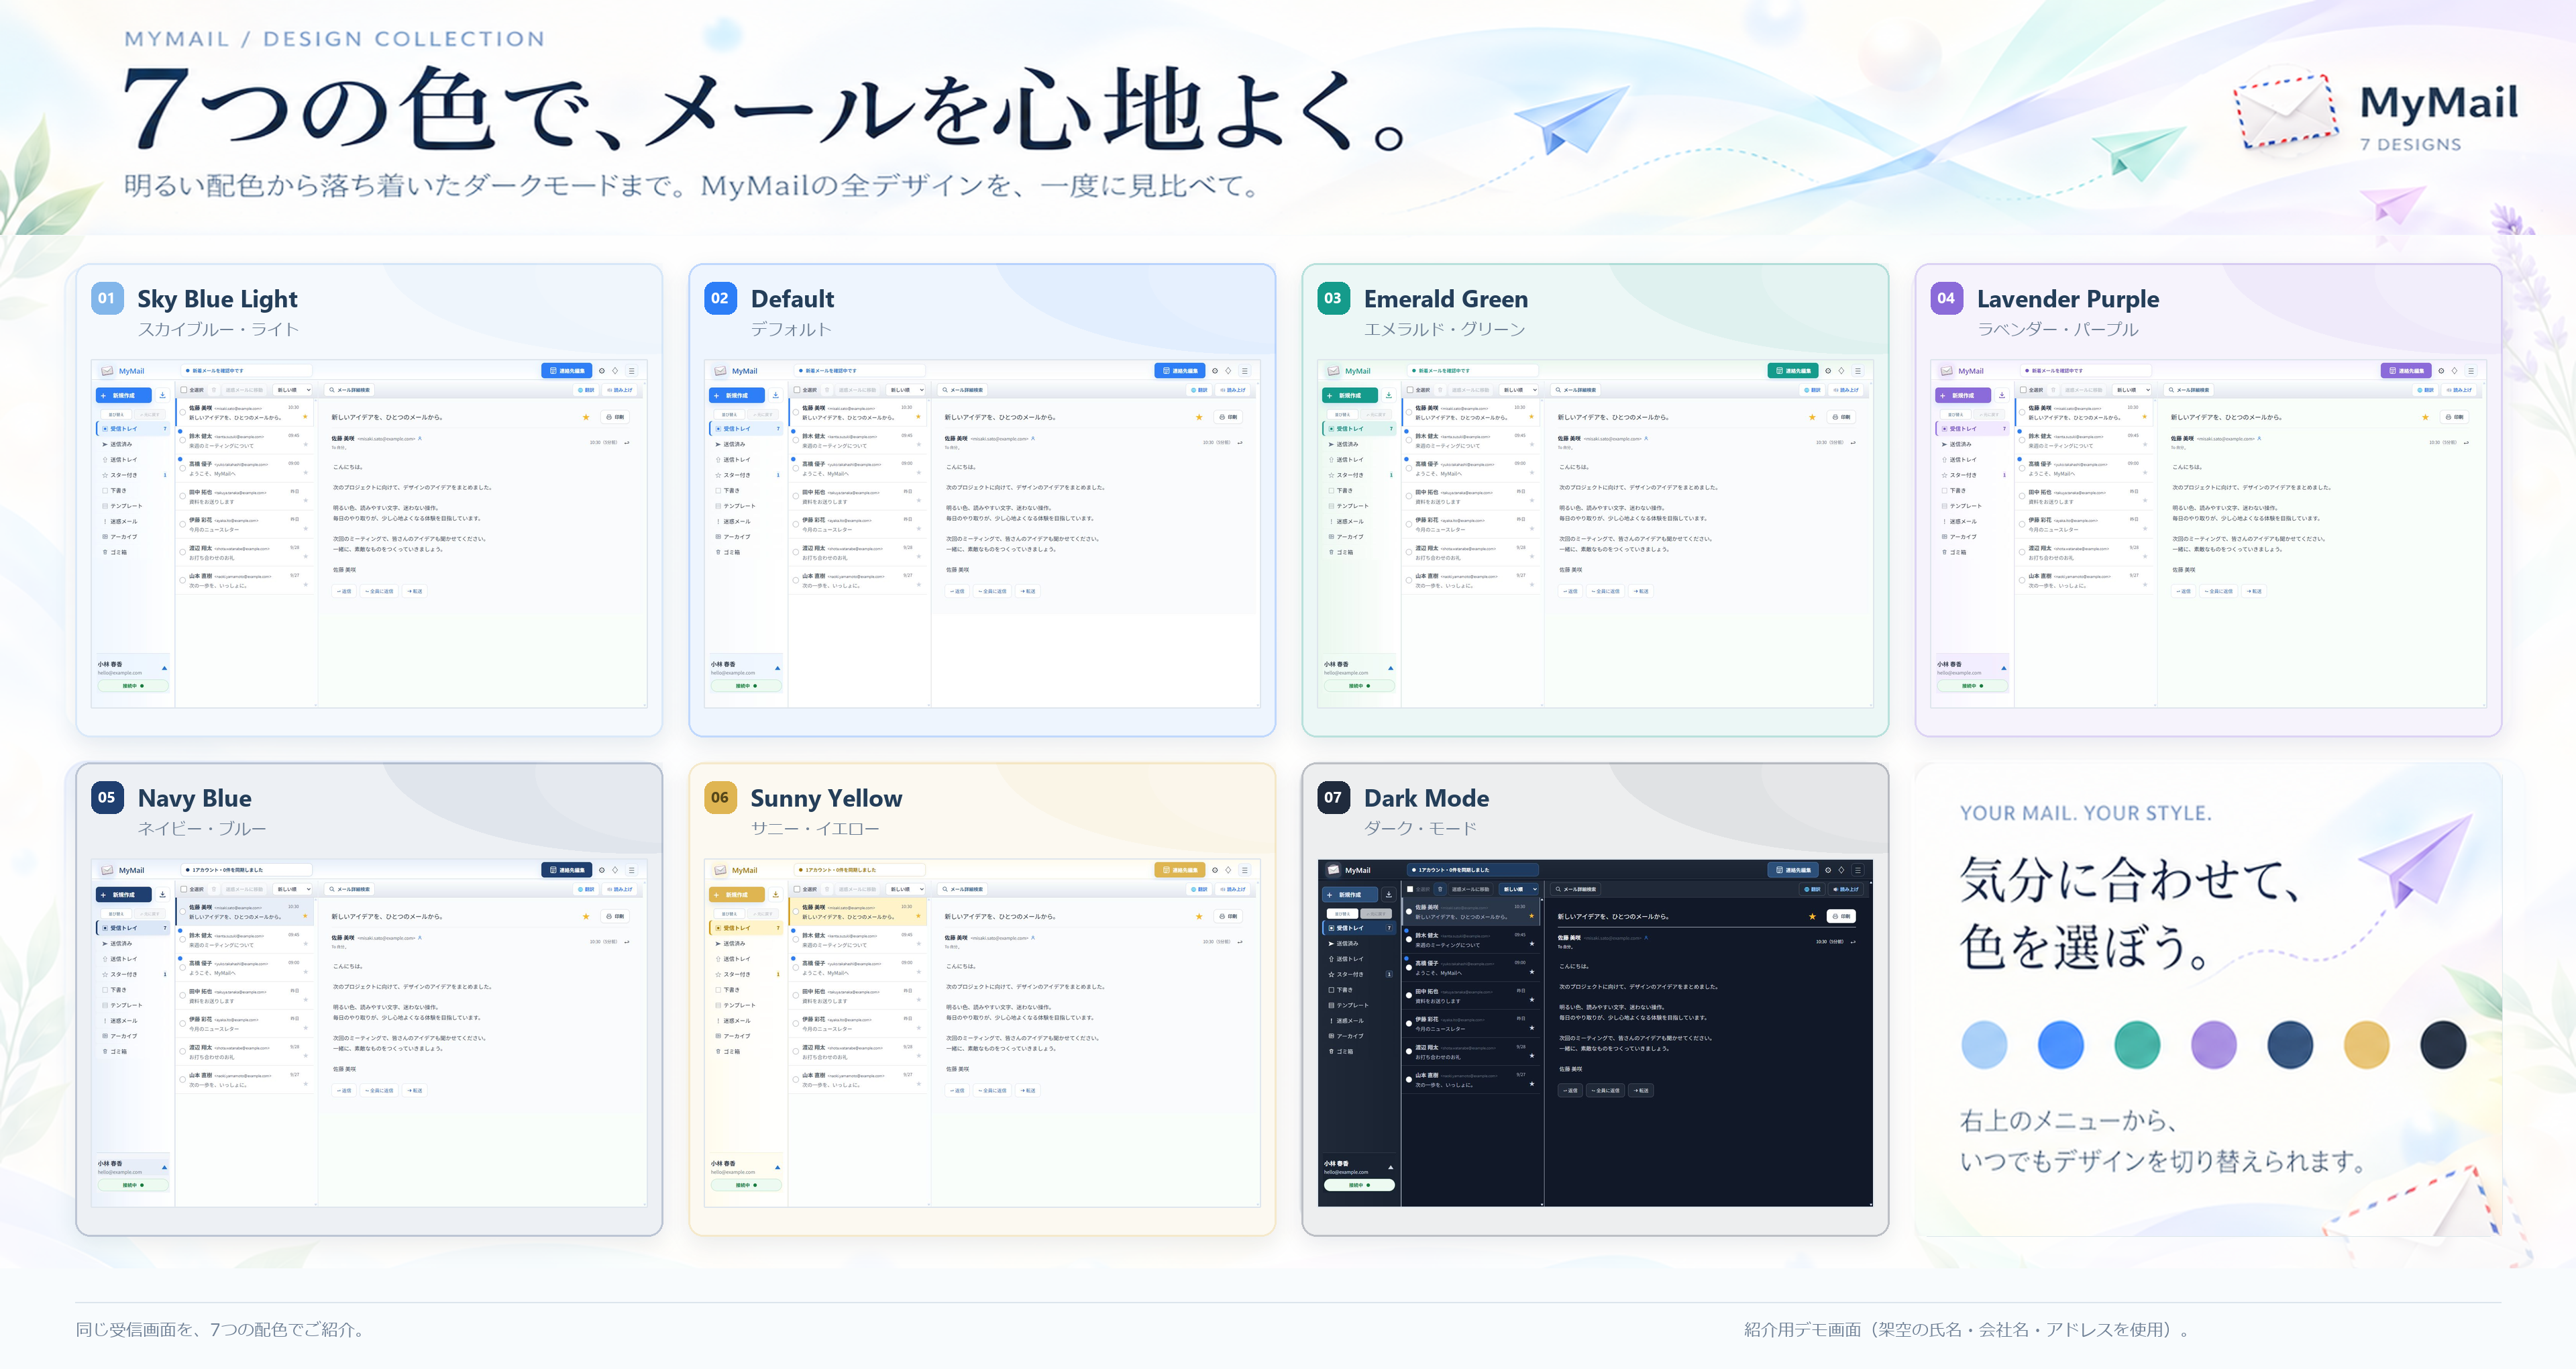Screen dimensions: 2576x1369
Task: Click the 印刷 print button in Dark Mode preview
Action: tap(1841, 917)
